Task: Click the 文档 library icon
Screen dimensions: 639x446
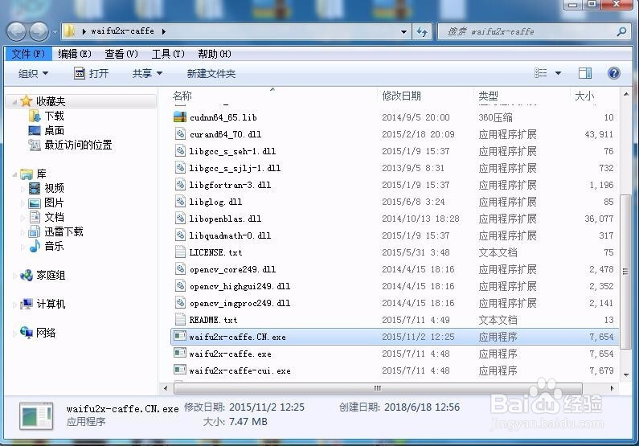Action: (35, 217)
